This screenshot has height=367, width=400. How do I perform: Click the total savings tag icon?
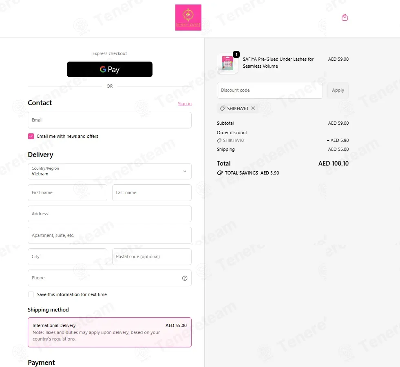[220, 173]
